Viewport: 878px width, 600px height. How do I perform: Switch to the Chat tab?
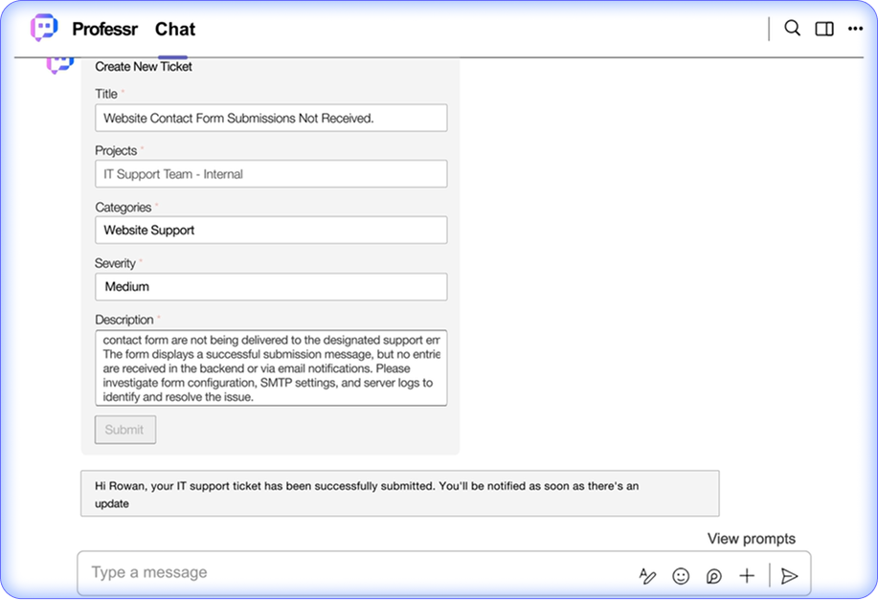point(174,30)
